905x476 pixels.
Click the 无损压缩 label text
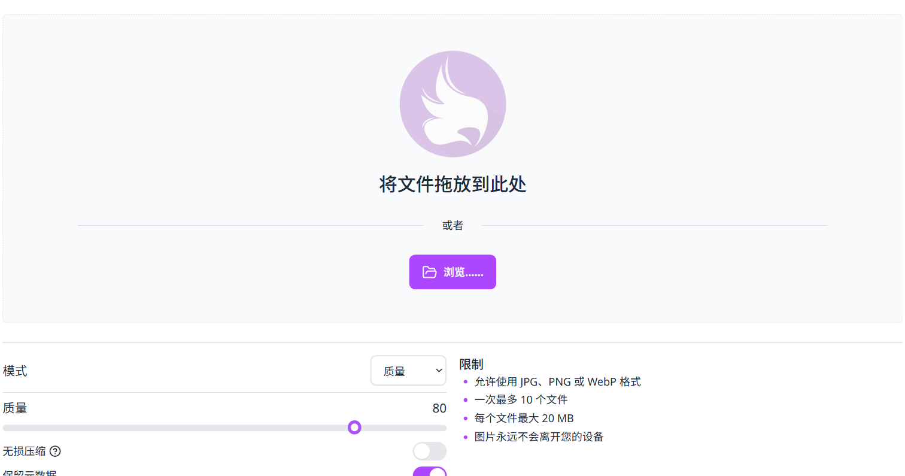tap(24, 451)
